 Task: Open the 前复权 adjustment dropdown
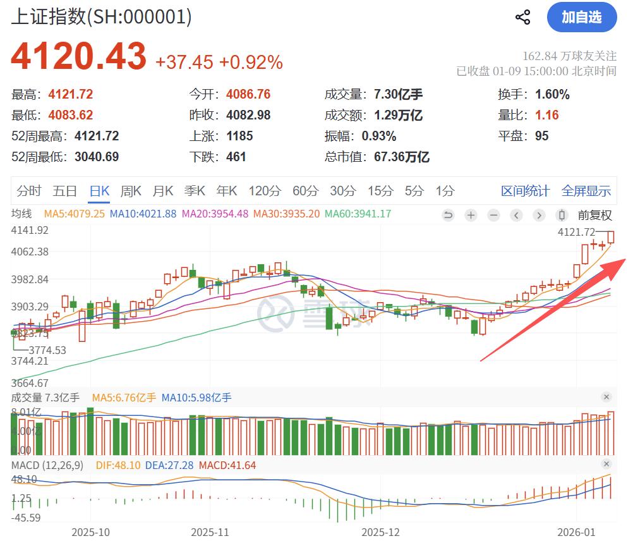point(594,216)
